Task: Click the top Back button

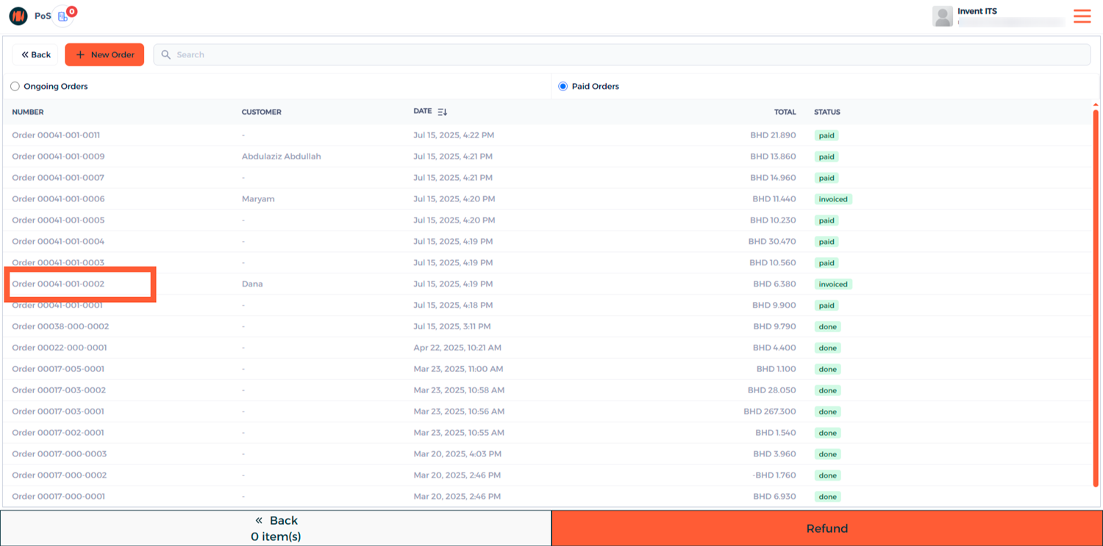Action: (36, 54)
